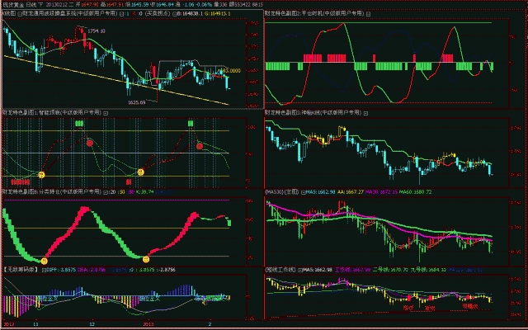This screenshot has width=528, height=330.
Task: Click second yellow smiley in 智能顶底 panel
Action: (x=140, y=172)
